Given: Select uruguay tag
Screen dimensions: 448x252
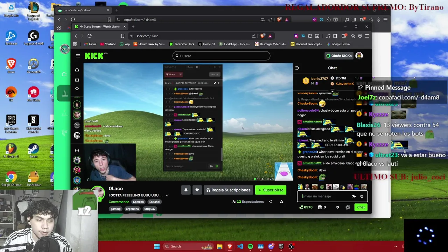Looking at the screenshot, I should [x=150, y=209].
